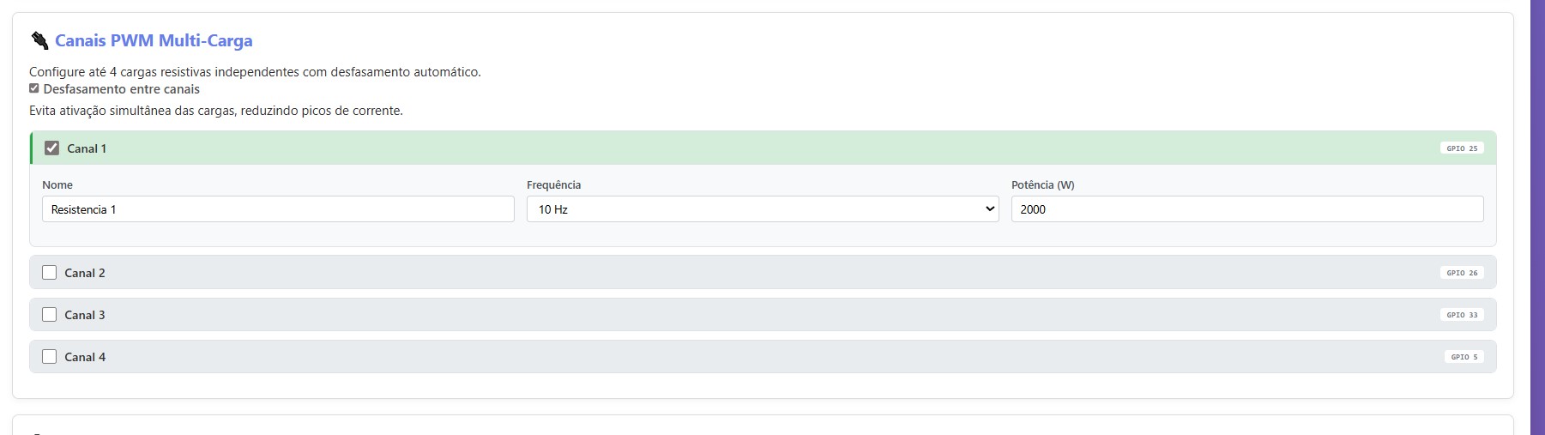This screenshot has height=435, width=1545.
Task: Click the Potência (W) field label
Action: click(x=1042, y=184)
